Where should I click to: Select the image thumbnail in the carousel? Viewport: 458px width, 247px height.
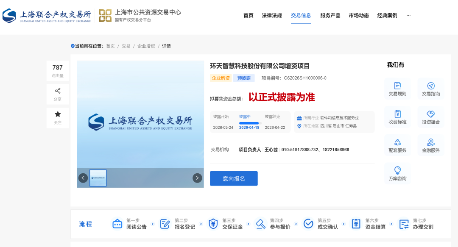(x=98, y=178)
